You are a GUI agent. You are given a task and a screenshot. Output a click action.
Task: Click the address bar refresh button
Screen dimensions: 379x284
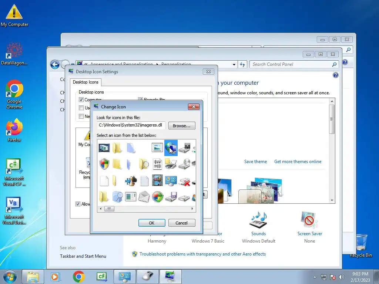[x=242, y=64]
